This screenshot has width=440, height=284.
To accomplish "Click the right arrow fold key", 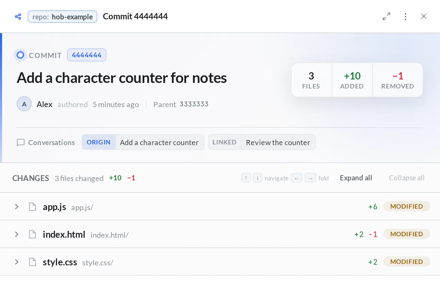I will click(x=310, y=178).
